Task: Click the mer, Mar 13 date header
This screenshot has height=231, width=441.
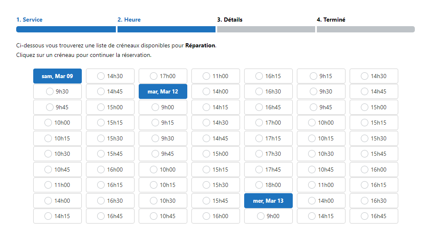Action: tap(268, 201)
